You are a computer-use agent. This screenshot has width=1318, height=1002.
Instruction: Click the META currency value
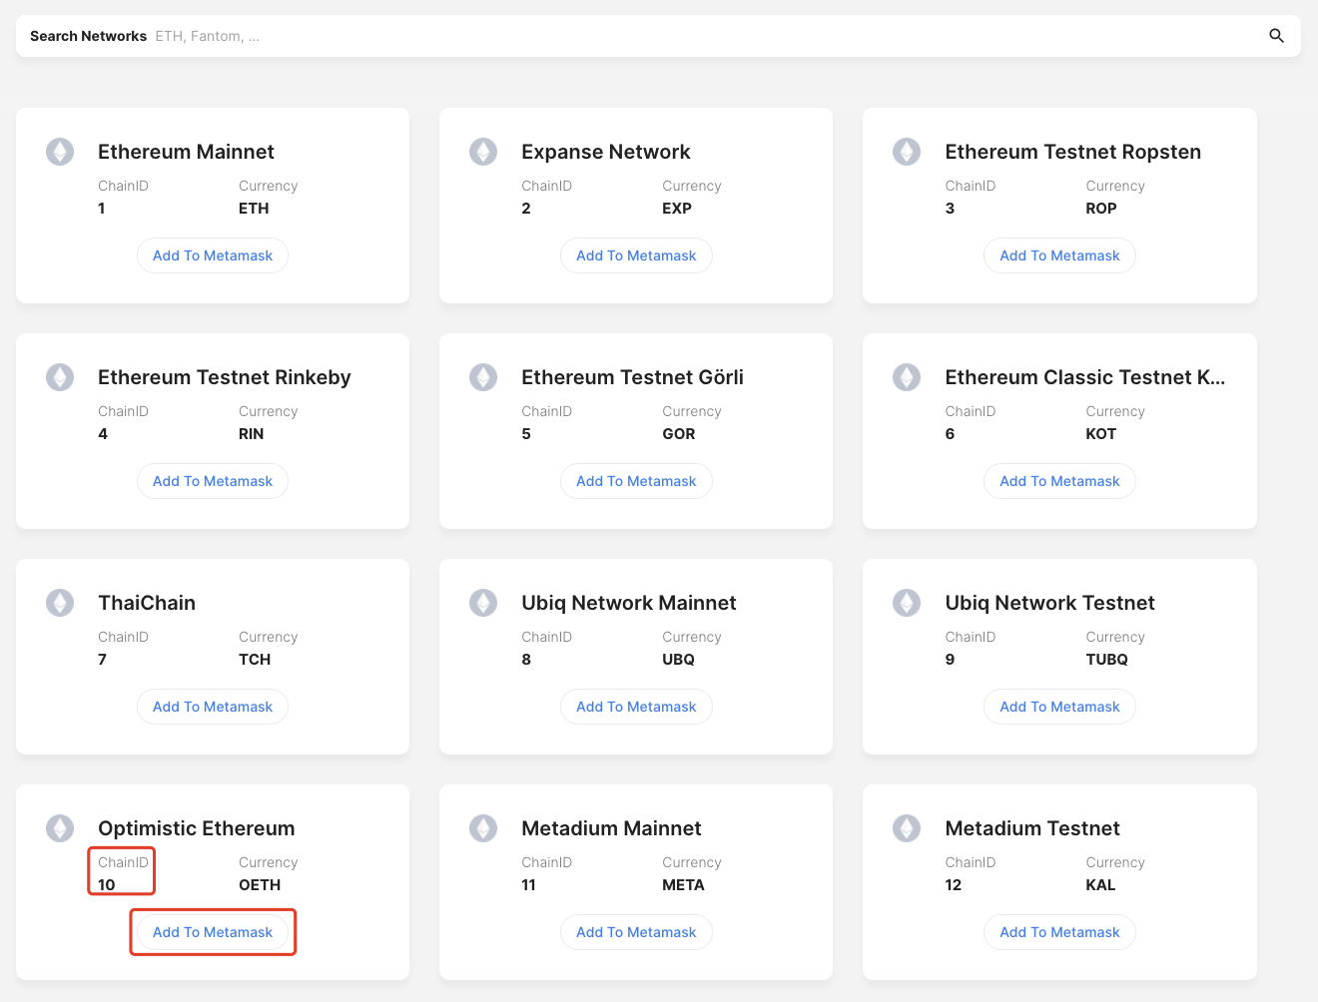point(683,885)
